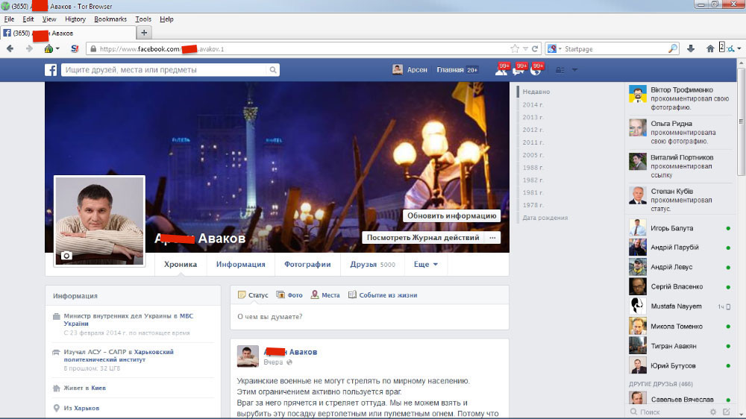Bookmark page with the star icon
Viewport: 746px width, 419px height.
coord(515,48)
